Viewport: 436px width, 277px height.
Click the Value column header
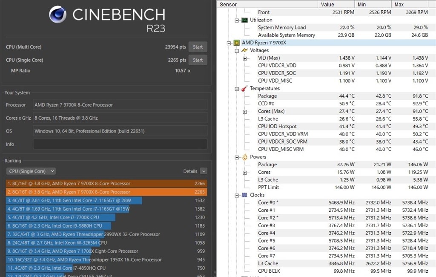[336, 4]
